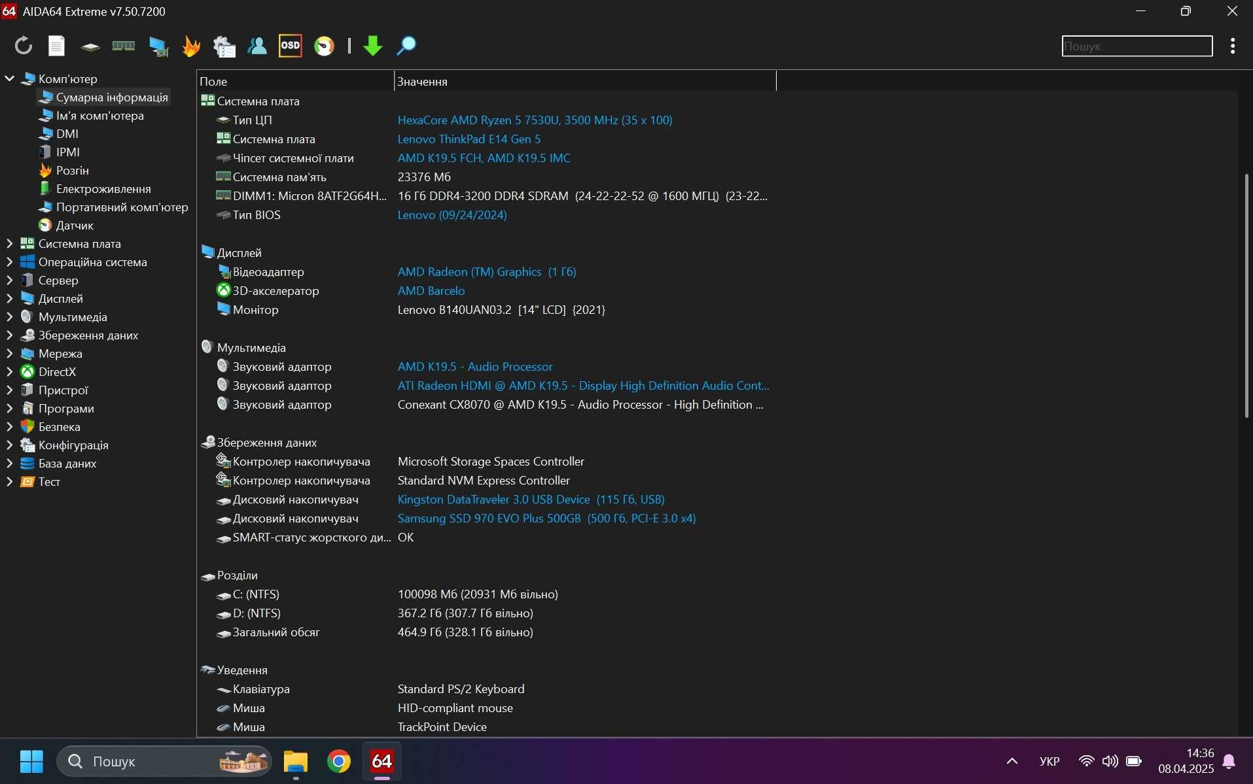Open Samsung SSD 970 EVO Plus link
Screen dimensions: 1253x784
click(546, 518)
